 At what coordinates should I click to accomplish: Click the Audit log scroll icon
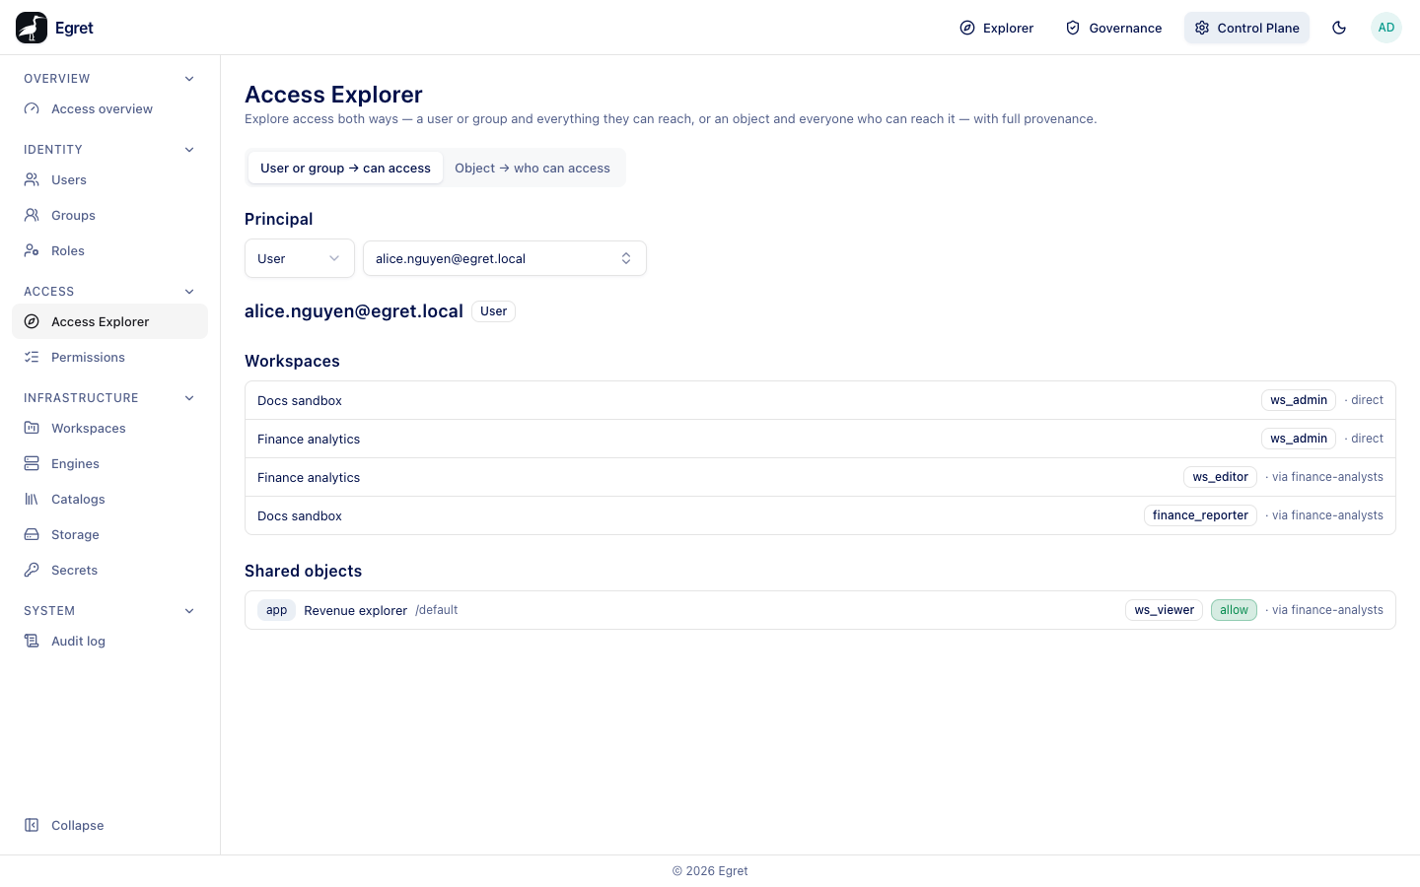32,642
